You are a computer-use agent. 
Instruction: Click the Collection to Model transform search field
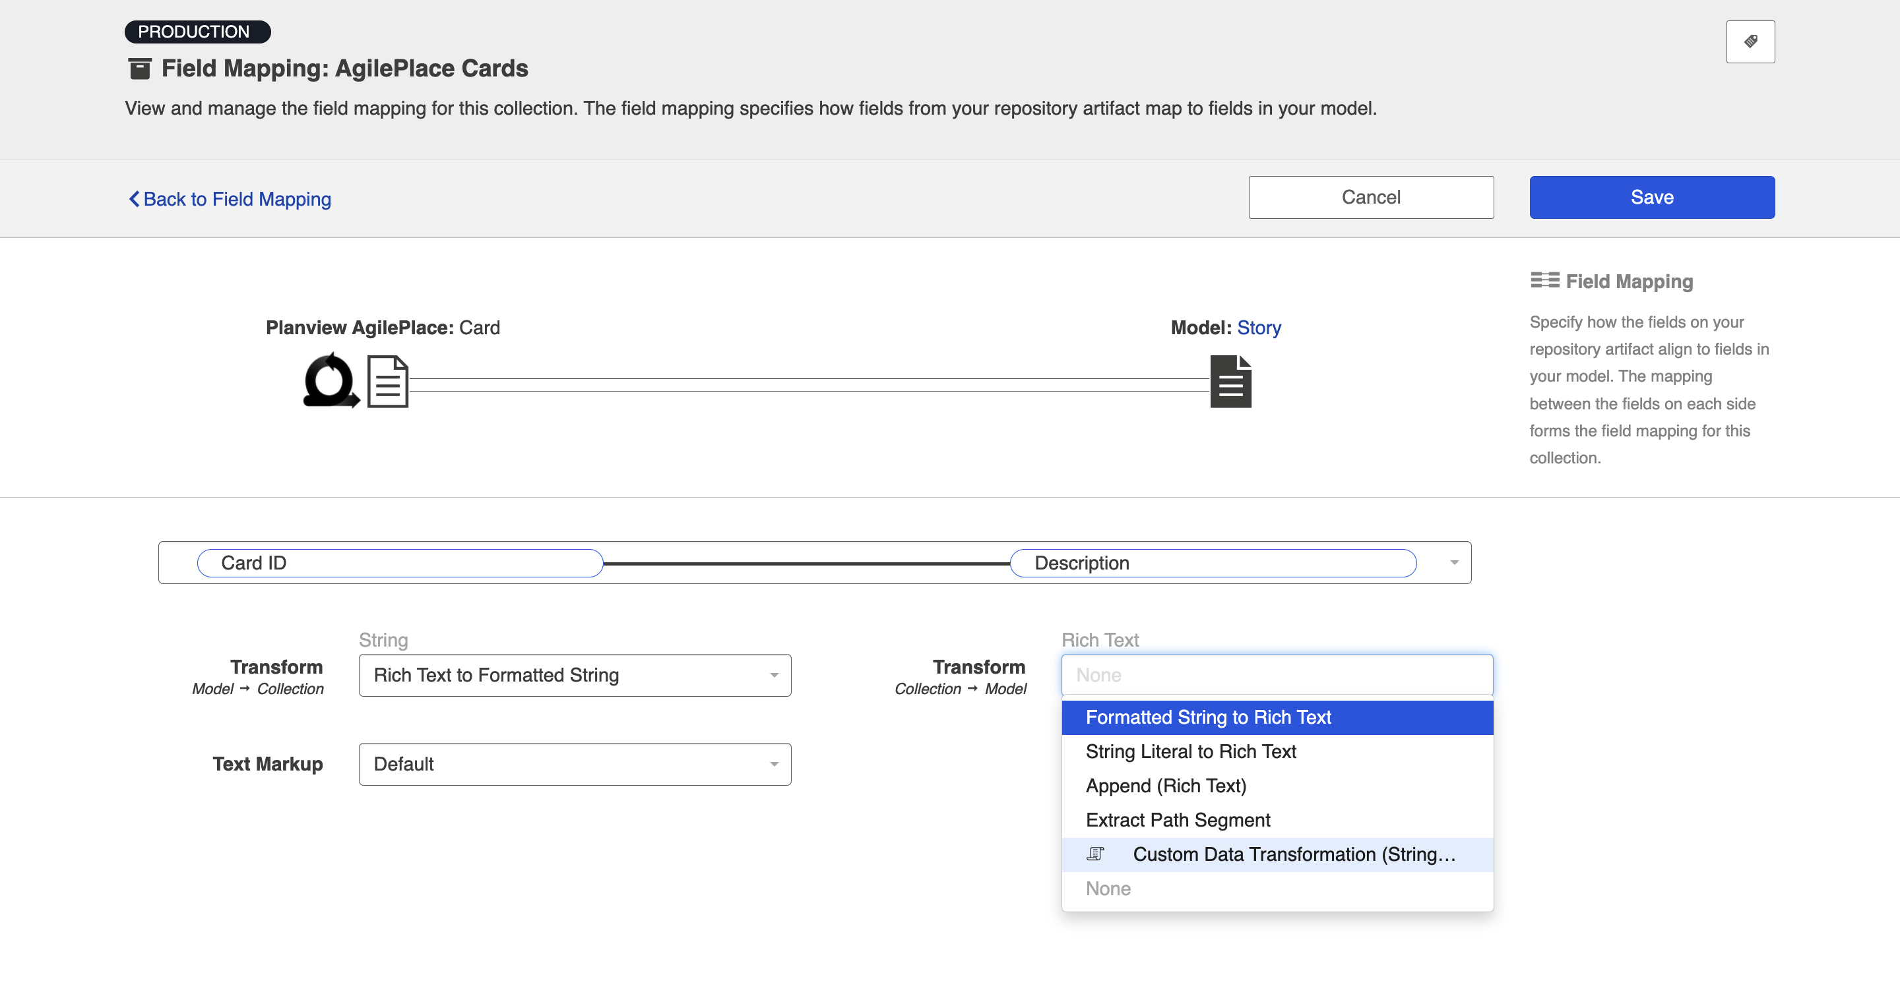coord(1276,675)
